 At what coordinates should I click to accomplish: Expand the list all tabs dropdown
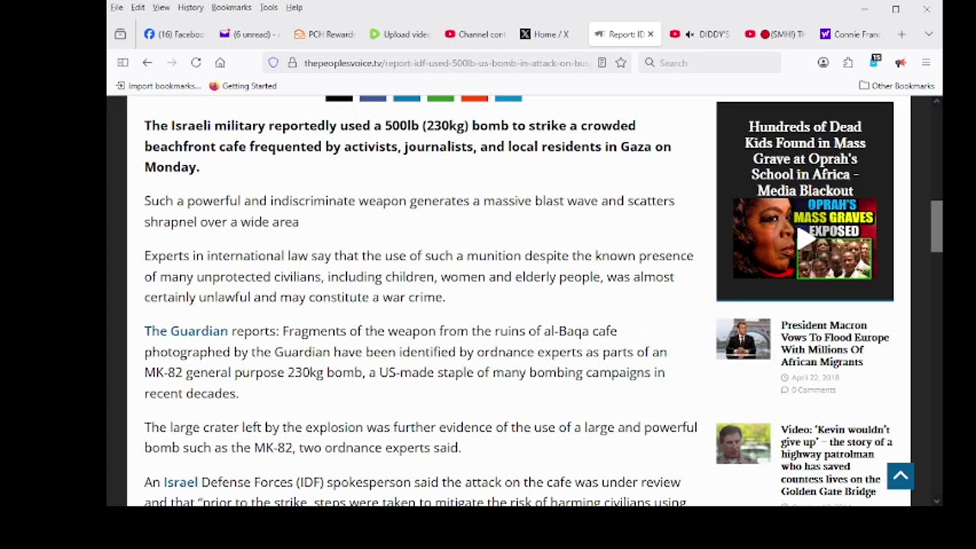pos(929,34)
